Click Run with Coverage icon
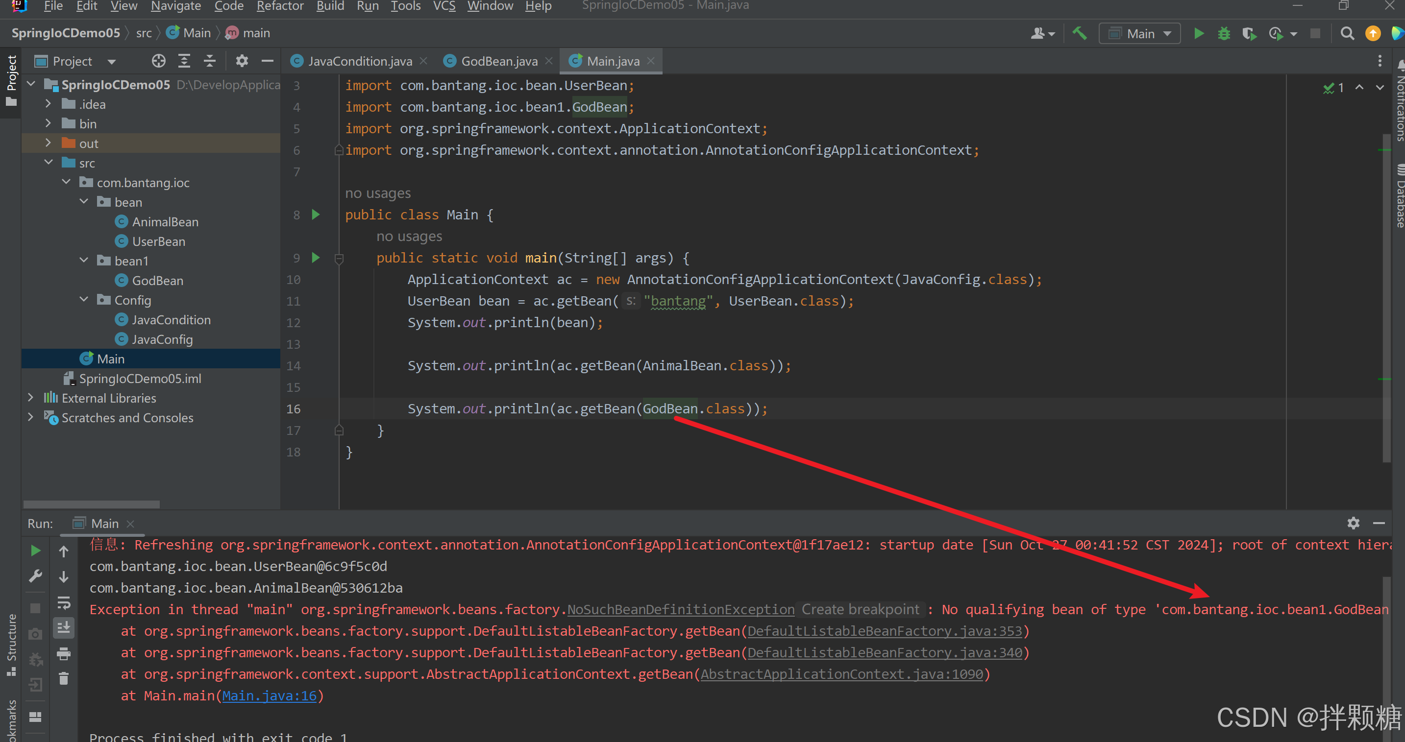The height and width of the screenshot is (742, 1405). click(1249, 34)
